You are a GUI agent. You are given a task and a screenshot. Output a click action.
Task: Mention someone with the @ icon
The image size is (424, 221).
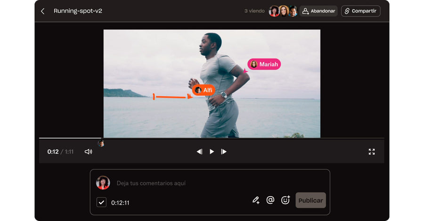click(x=270, y=200)
